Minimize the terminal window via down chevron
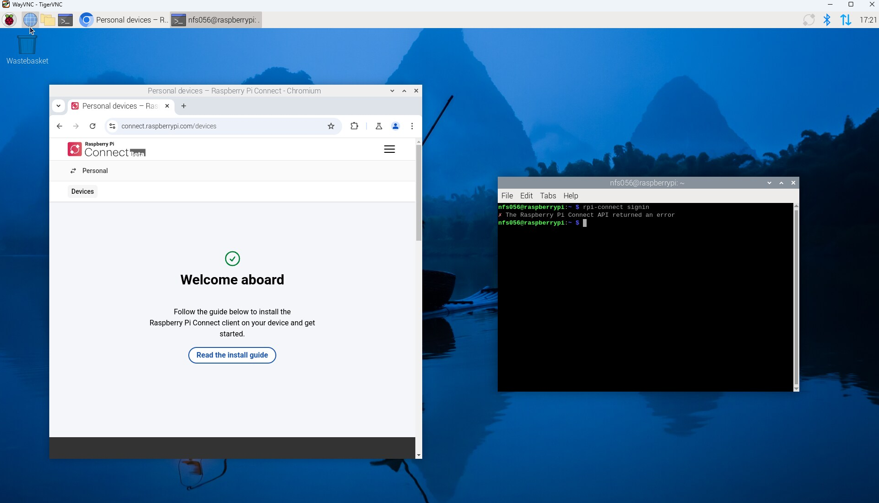 tap(769, 183)
